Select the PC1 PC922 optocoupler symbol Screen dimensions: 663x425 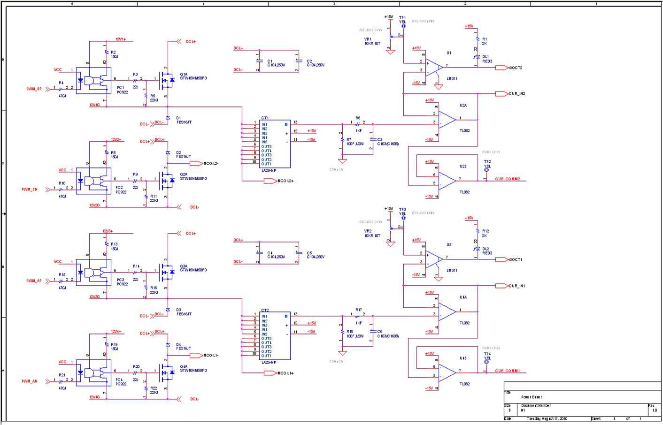pyautogui.click(x=93, y=81)
